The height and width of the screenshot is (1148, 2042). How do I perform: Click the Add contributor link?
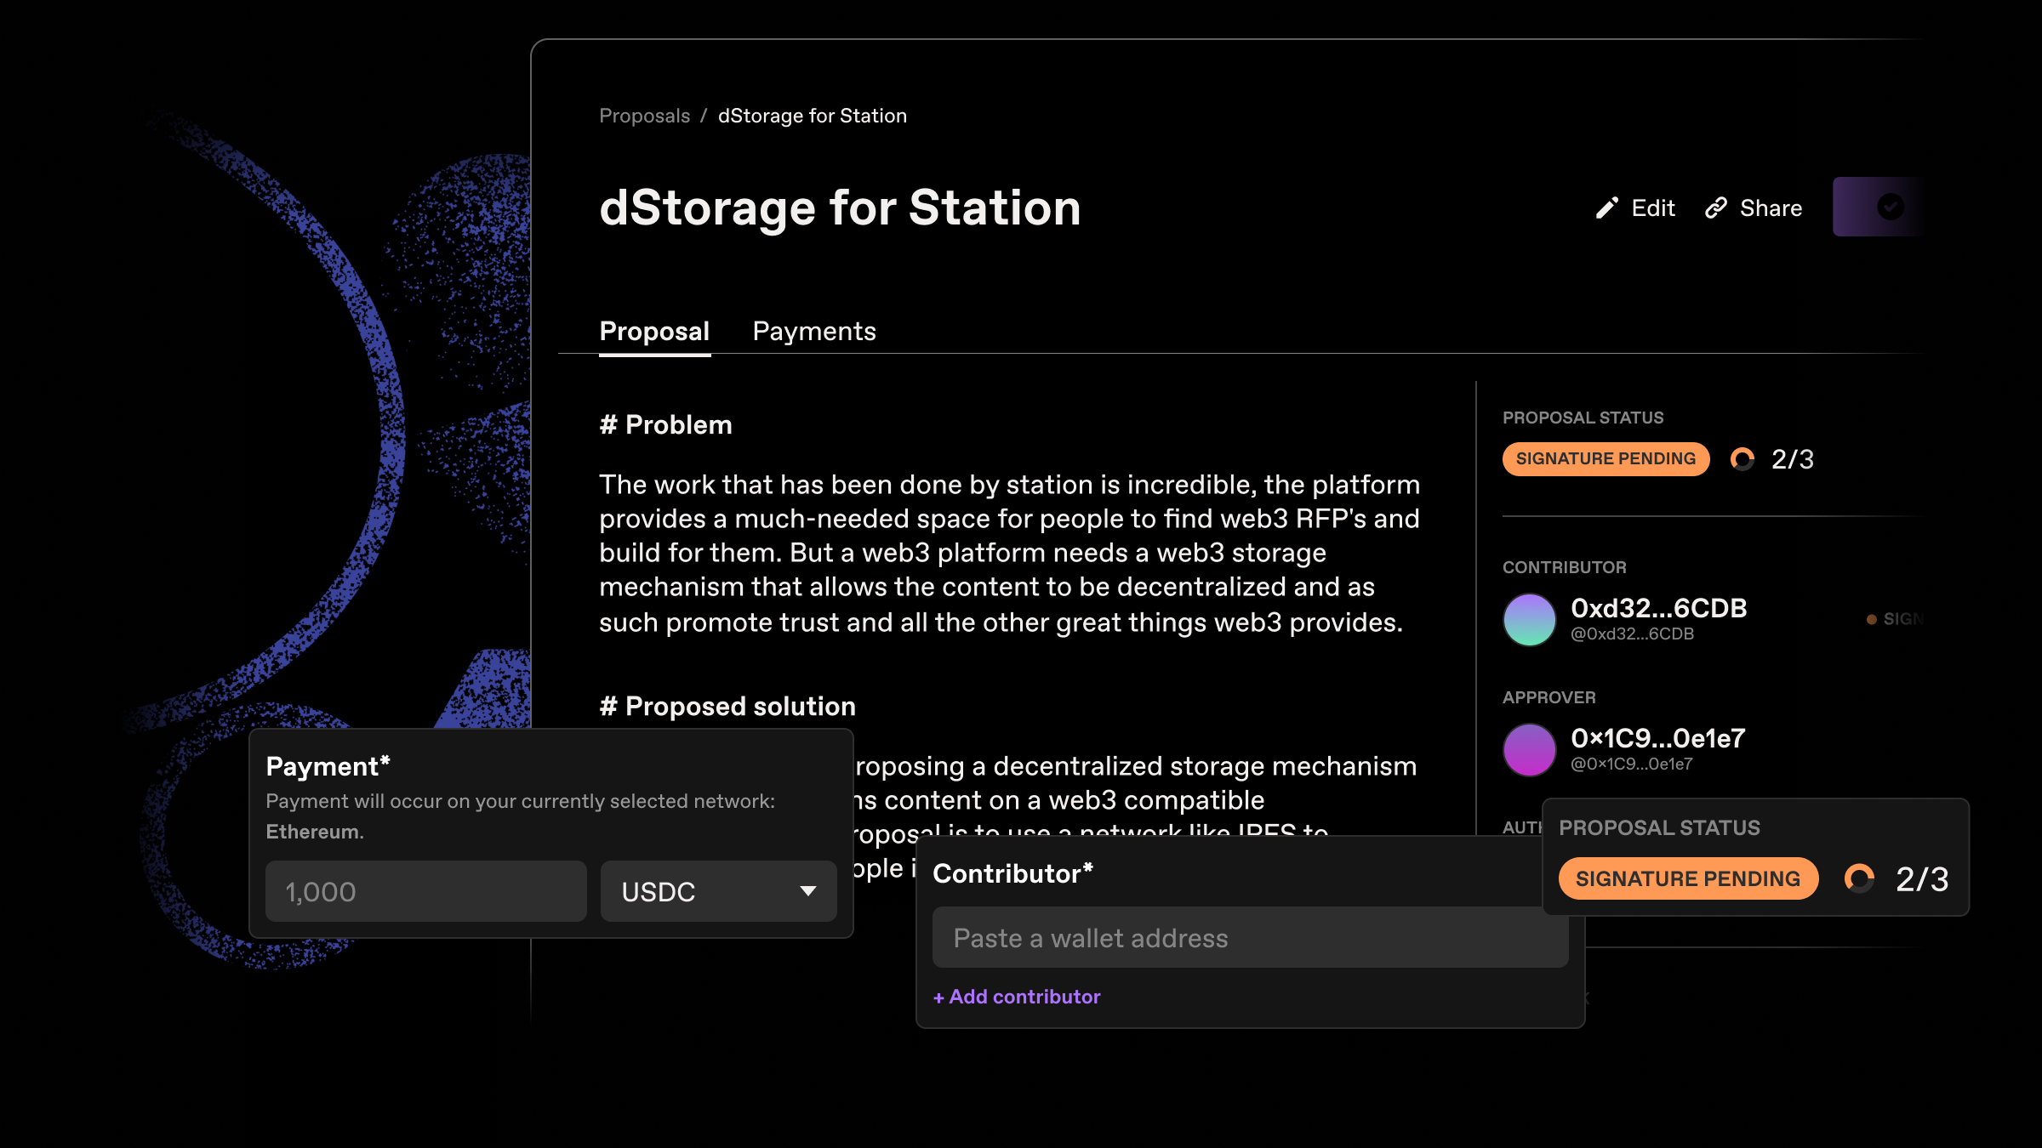click(1017, 997)
